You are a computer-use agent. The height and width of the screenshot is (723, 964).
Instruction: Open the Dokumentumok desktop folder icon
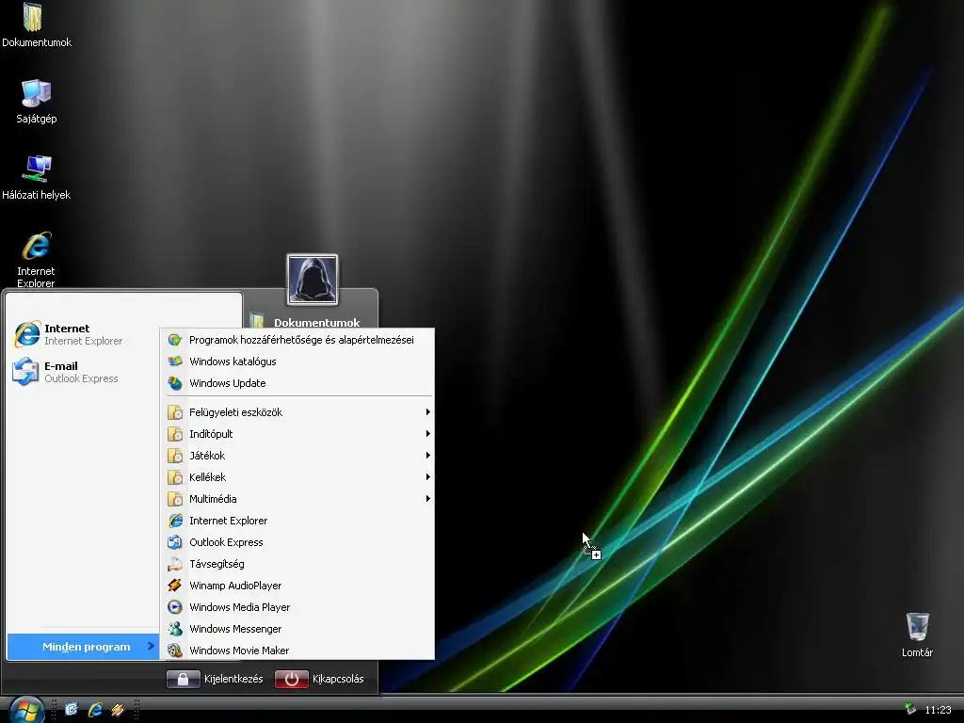coord(33,19)
